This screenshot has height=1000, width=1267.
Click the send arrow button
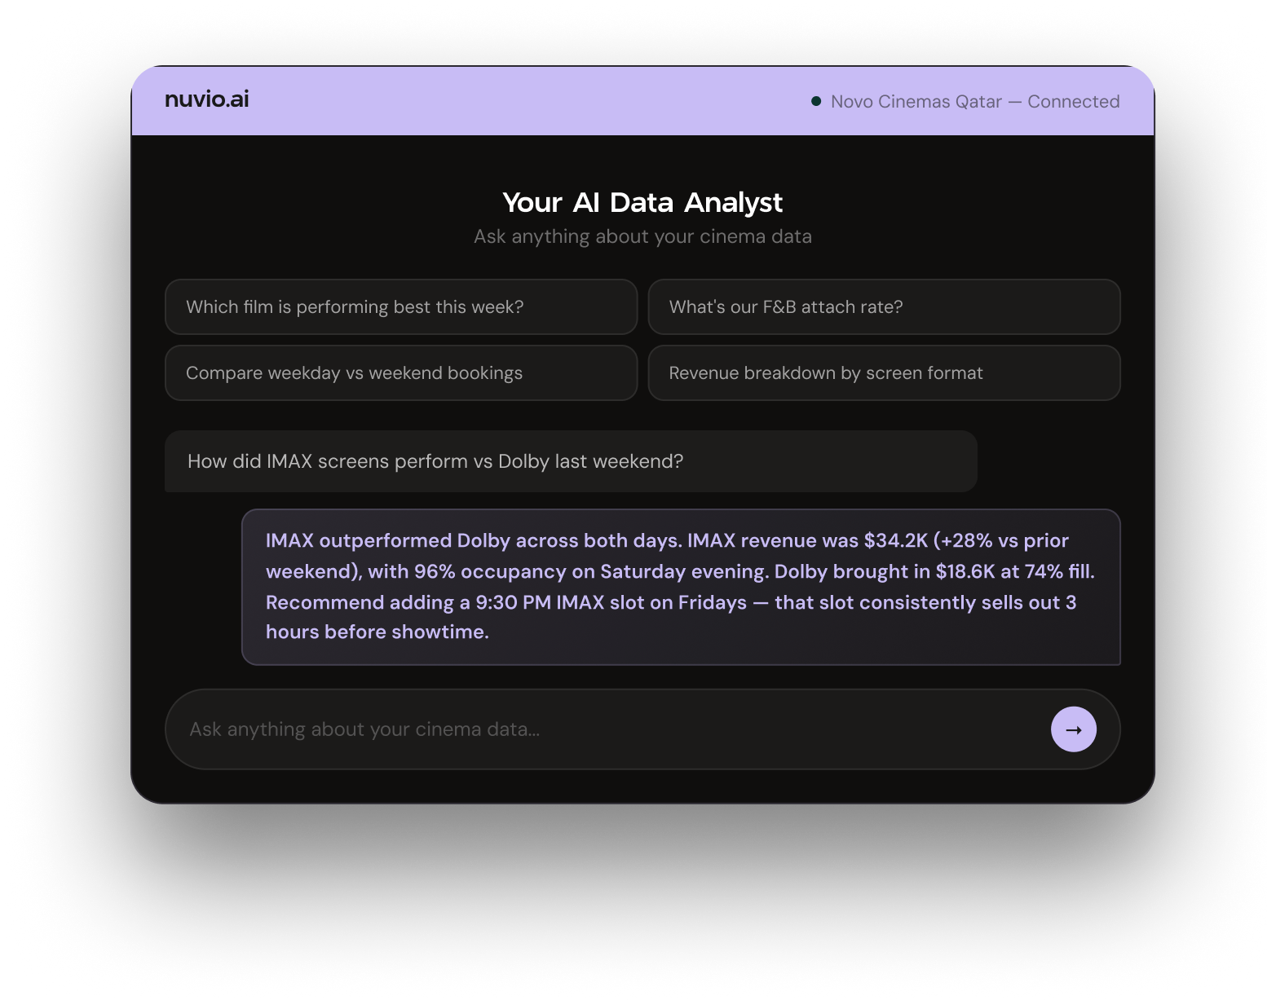tap(1073, 729)
